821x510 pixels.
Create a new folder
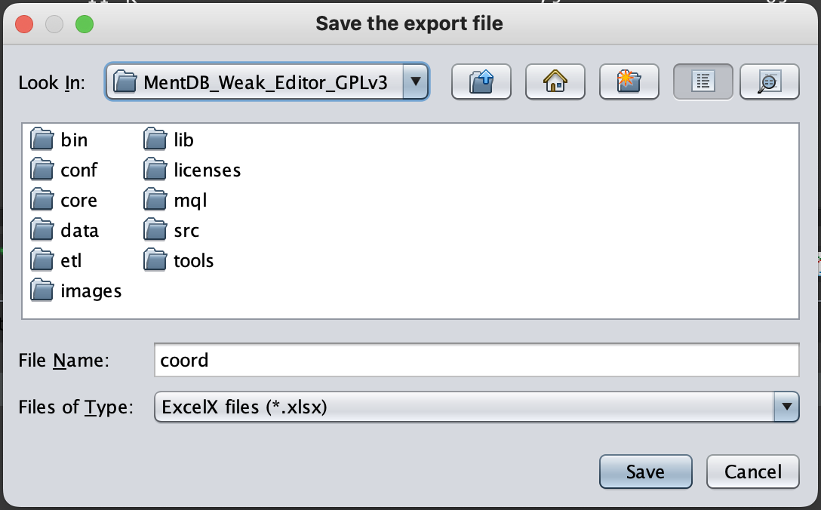point(629,81)
